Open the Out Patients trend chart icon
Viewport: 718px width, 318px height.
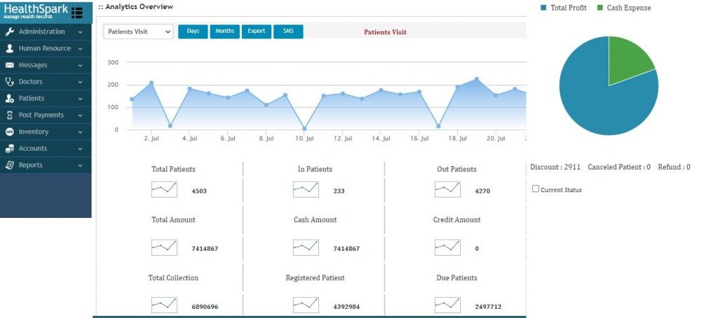[447, 189]
